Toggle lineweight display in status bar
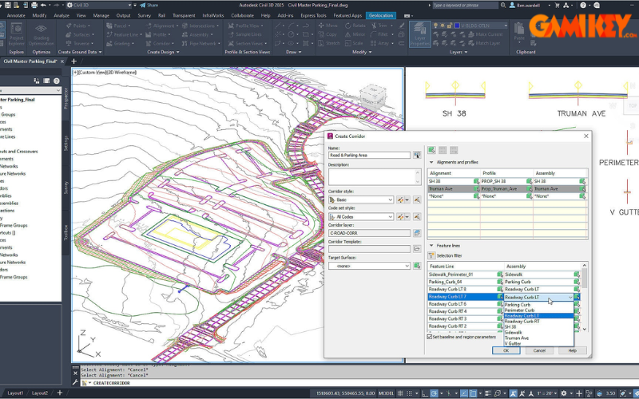Image resolution: width=639 pixels, height=399 pixels. coord(488,393)
